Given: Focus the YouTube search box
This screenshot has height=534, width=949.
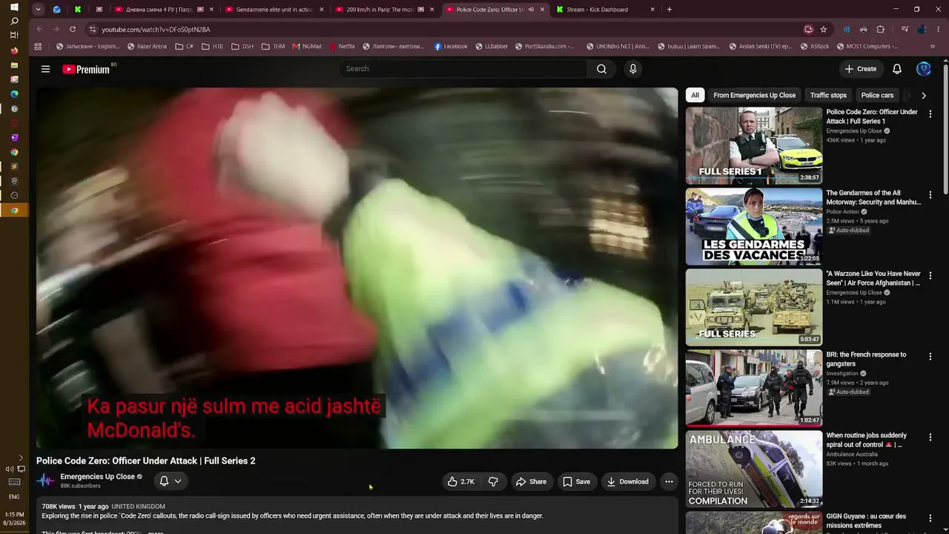Looking at the screenshot, I should pos(463,69).
